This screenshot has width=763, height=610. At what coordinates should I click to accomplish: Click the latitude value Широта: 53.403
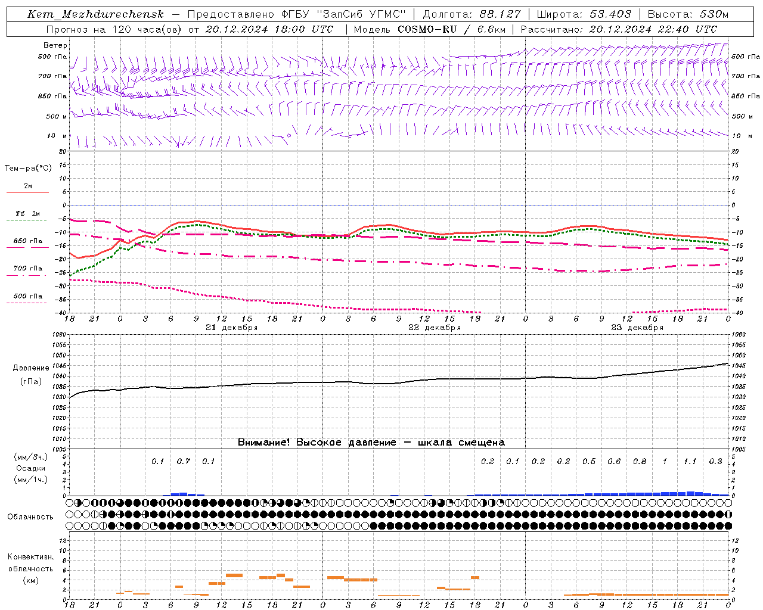[584, 14]
